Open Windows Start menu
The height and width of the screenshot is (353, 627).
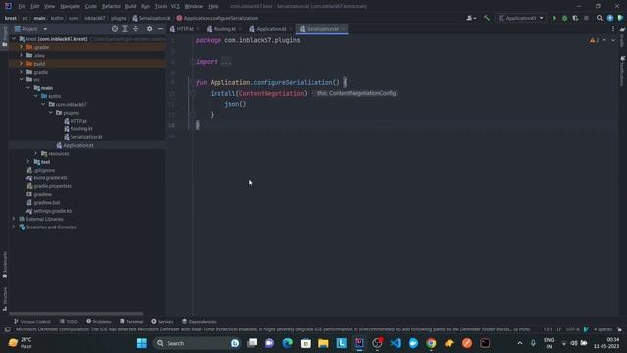pyautogui.click(x=141, y=343)
